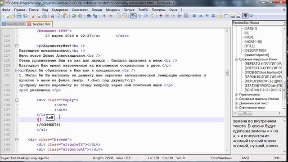Toggle horizontal scroll synchronization
Viewport: 288px width, 162px height.
click(x=125, y=16)
